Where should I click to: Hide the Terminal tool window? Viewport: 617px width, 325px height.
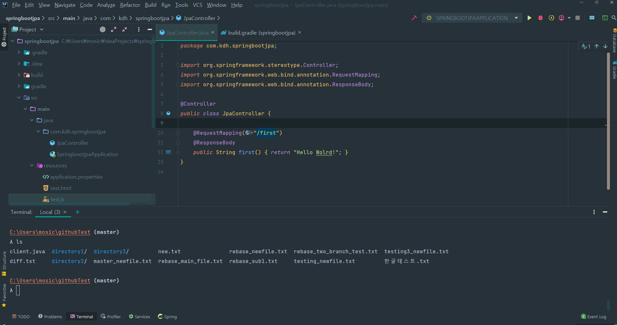[605, 212]
